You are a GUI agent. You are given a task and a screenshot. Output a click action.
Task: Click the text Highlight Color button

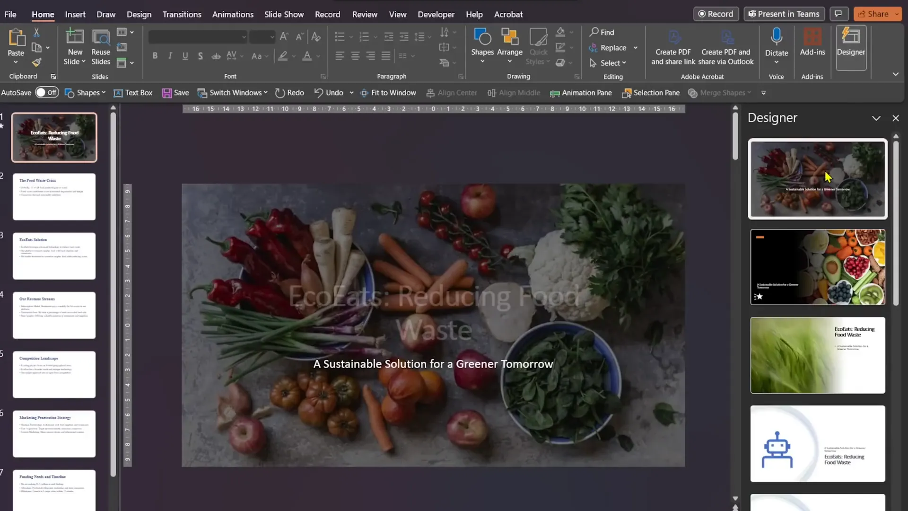(x=283, y=56)
